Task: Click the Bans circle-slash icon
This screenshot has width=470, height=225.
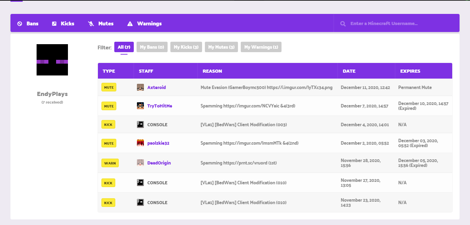Action: coord(20,24)
